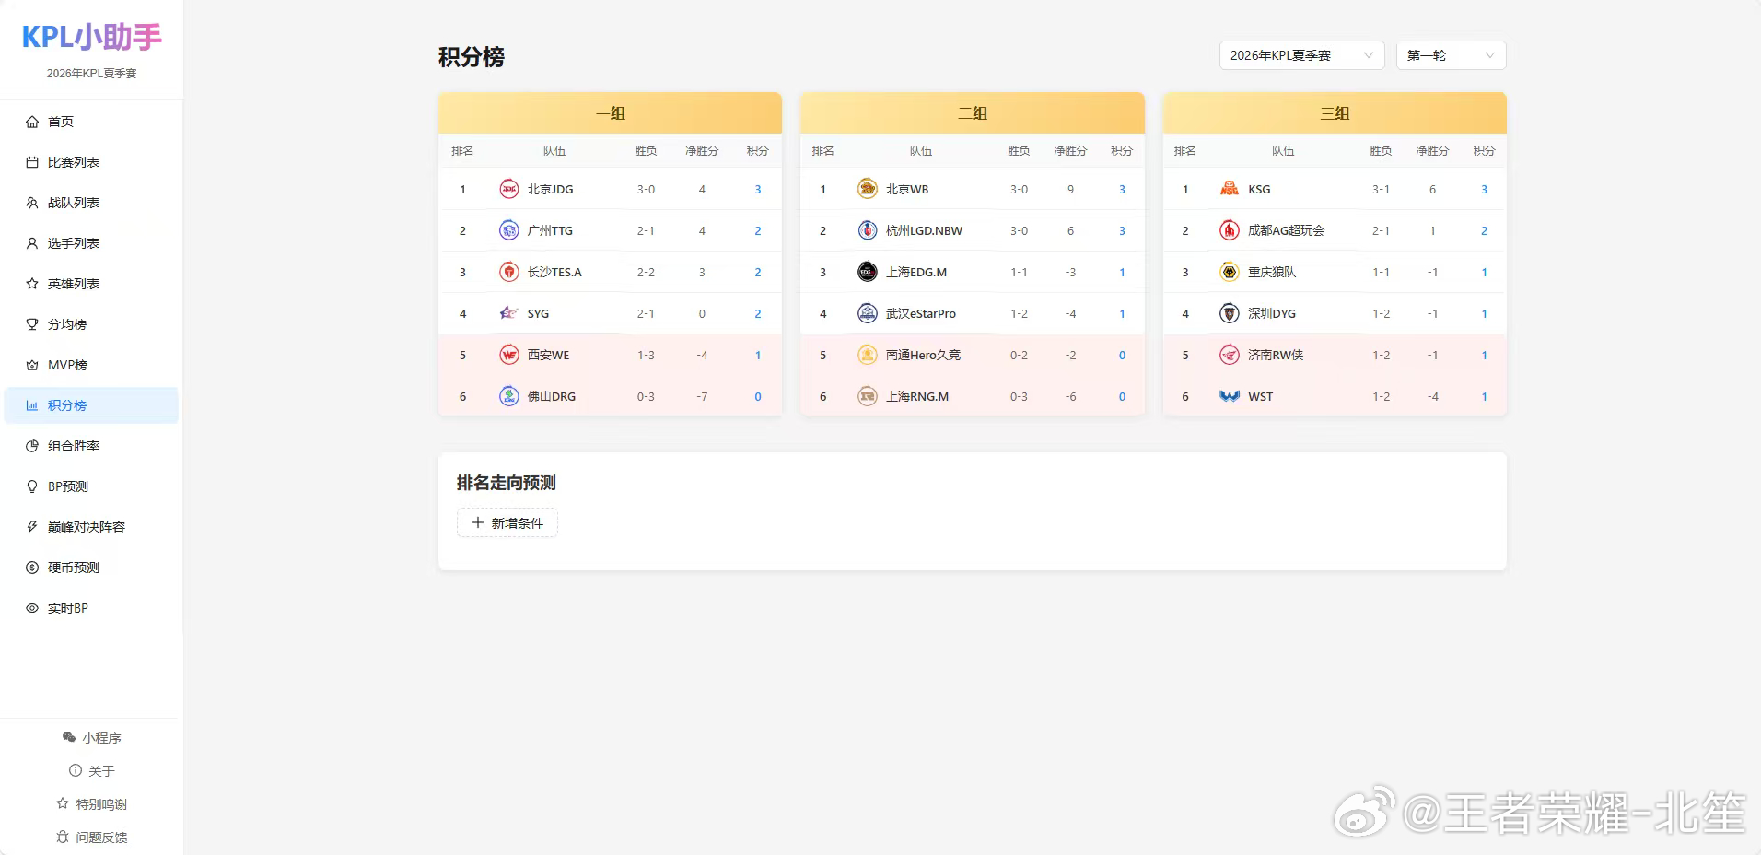
Task: Click the home icon beside 首页
Action: coord(32,122)
